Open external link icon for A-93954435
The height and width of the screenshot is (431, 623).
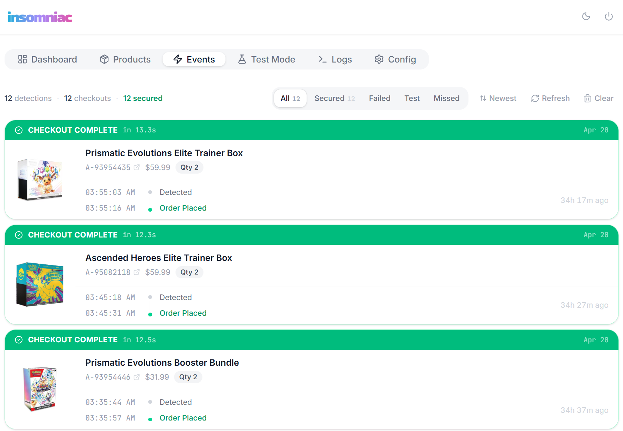coord(137,167)
